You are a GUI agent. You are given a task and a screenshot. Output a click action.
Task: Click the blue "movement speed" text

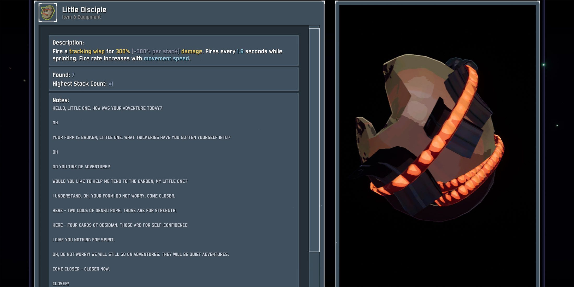pyautogui.click(x=166, y=58)
